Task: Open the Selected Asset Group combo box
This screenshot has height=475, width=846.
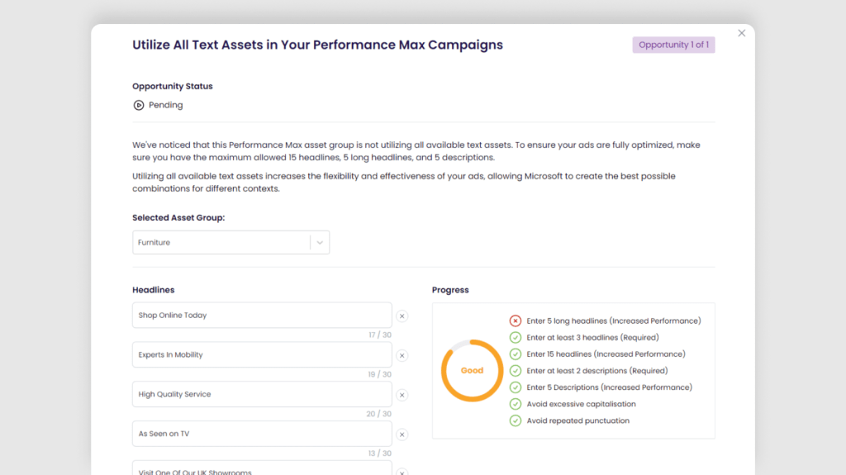Action: [231, 243]
